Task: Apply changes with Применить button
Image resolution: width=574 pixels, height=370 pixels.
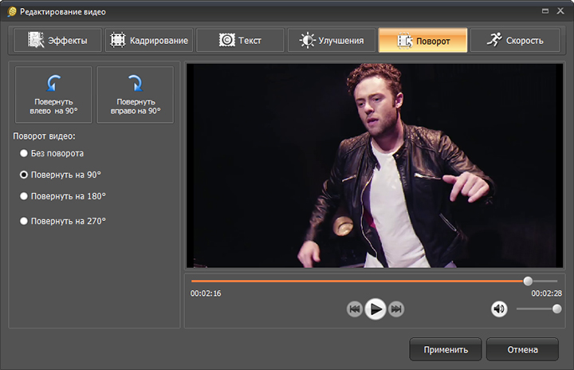Action: point(446,349)
